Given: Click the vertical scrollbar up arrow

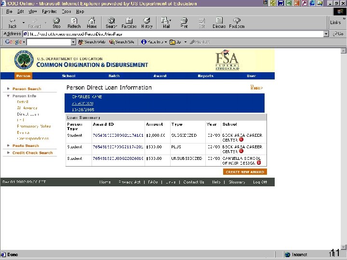Looking at the screenshot, I should 343,51.
